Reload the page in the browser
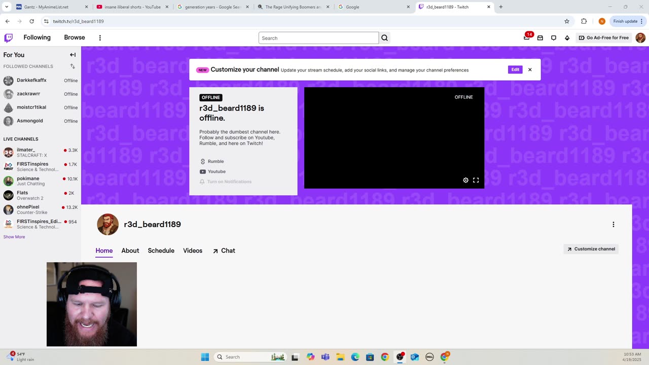 [31, 21]
